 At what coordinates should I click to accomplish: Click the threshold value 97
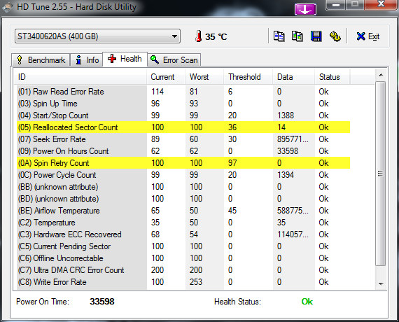point(232,163)
